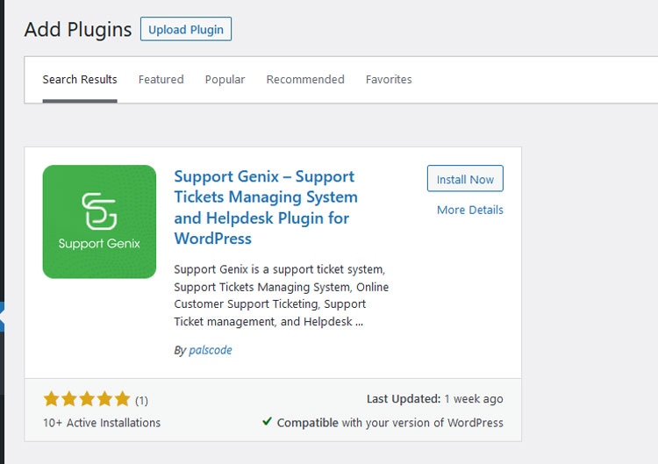The height and width of the screenshot is (464, 658).
Task: Click the Add Plugins page heading
Action: (78, 29)
